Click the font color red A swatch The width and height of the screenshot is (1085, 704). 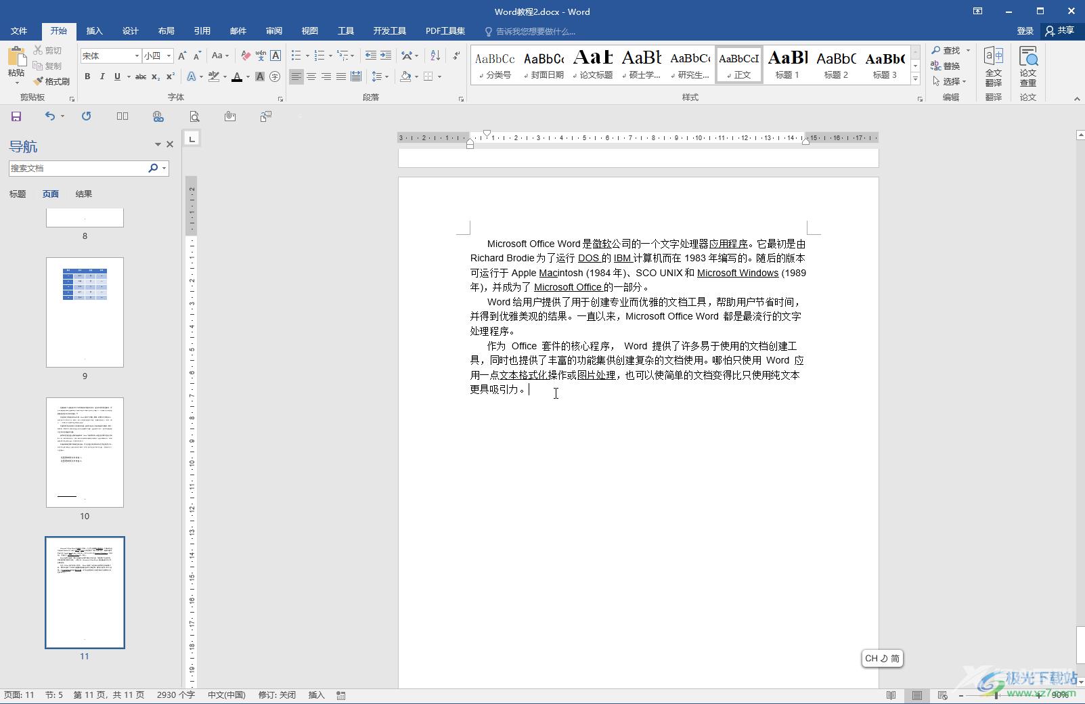tap(237, 76)
